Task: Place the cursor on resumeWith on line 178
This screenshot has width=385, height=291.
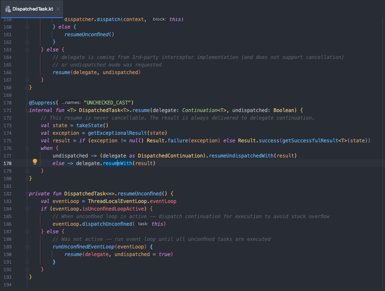Action: coord(117,163)
